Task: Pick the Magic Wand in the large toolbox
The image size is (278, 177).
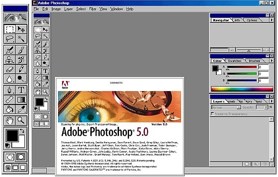Action: pos(21,39)
